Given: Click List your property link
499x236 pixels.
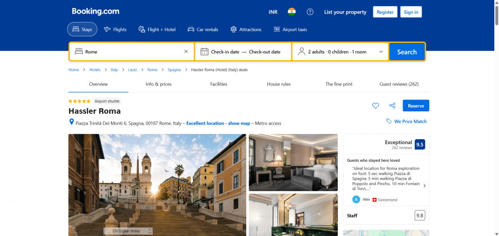Looking at the screenshot, I should point(345,12).
